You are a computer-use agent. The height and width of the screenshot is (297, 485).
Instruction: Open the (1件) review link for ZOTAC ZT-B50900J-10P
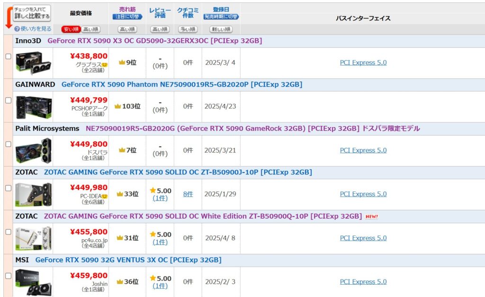(160, 198)
